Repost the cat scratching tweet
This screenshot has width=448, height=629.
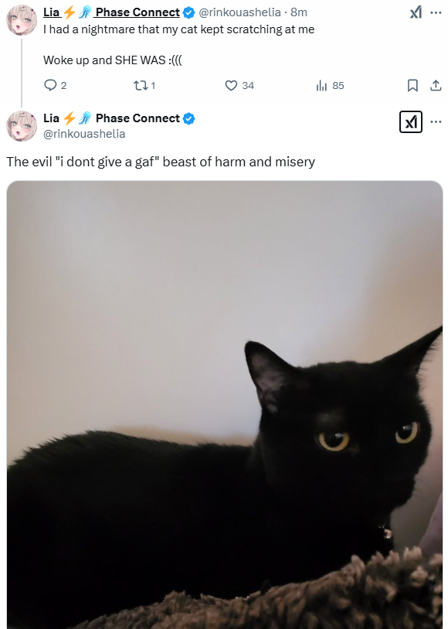coord(144,85)
